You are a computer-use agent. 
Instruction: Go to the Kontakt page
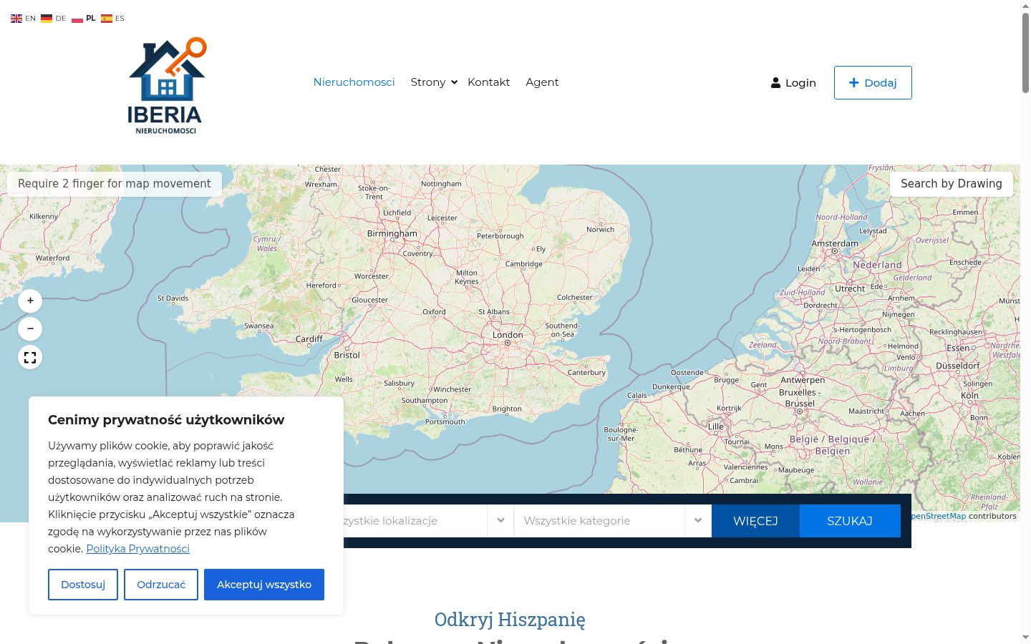[x=488, y=82]
